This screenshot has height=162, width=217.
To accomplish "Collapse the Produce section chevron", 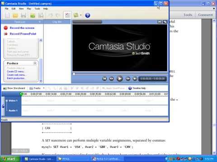I will pos(35,63).
